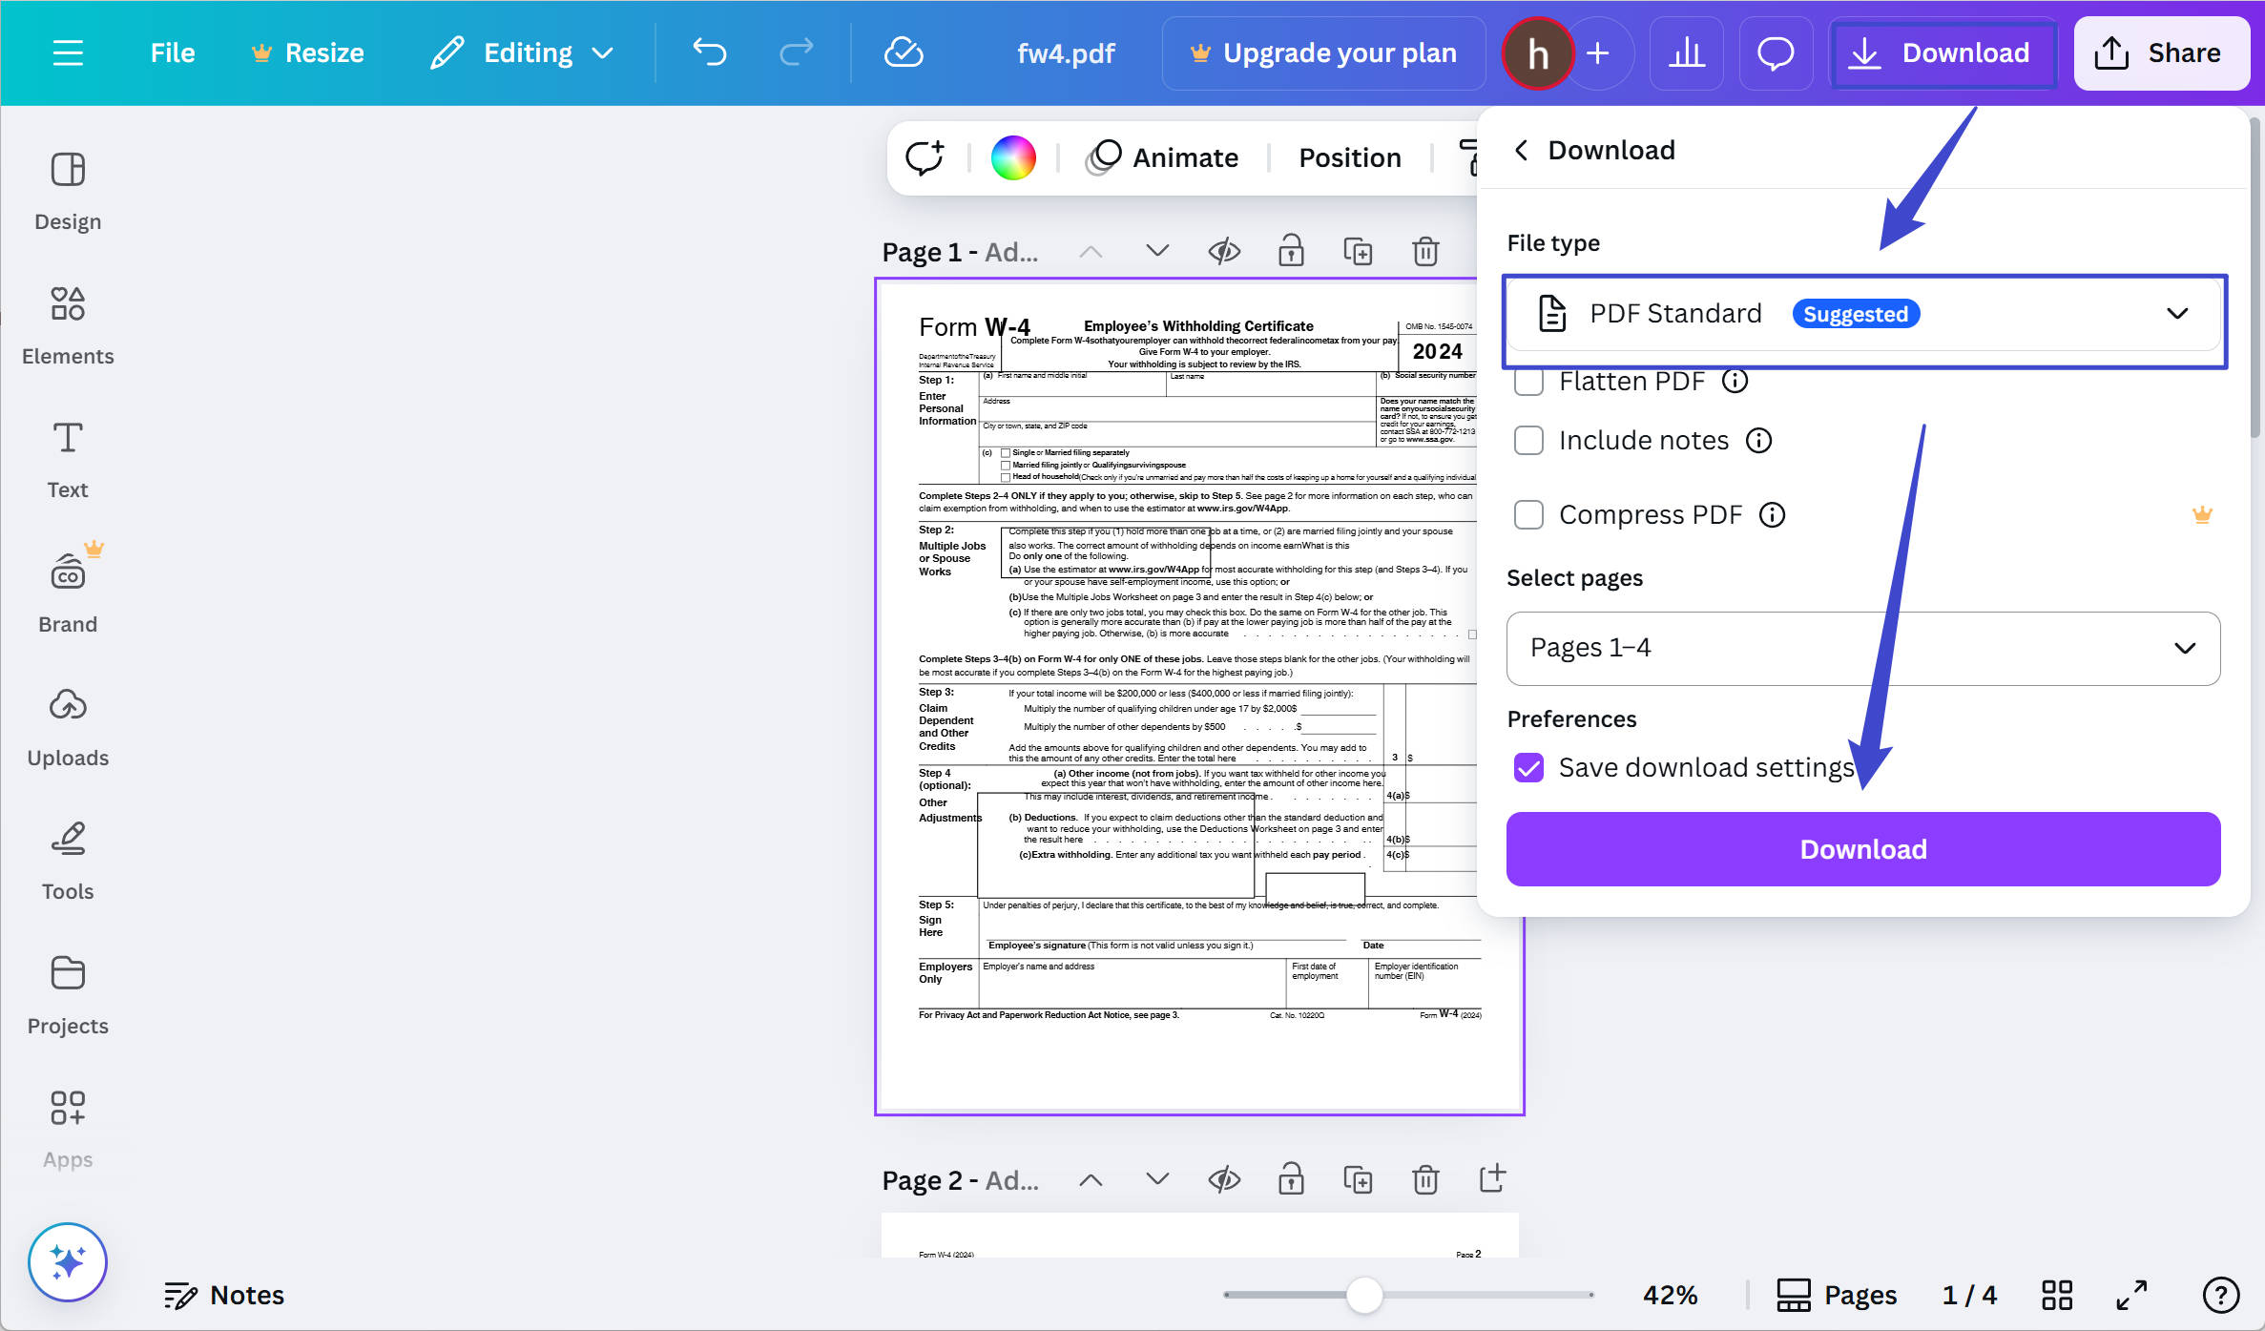Screen dimensions: 2265x1331
Task: Open the user profile avatar
Action: (1537, 53)
